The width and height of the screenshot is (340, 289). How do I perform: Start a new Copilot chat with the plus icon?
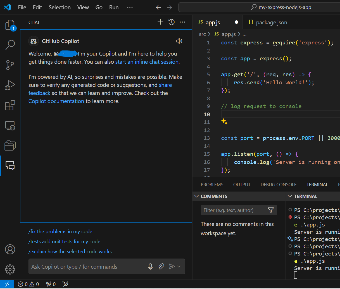tap(160, 22)
